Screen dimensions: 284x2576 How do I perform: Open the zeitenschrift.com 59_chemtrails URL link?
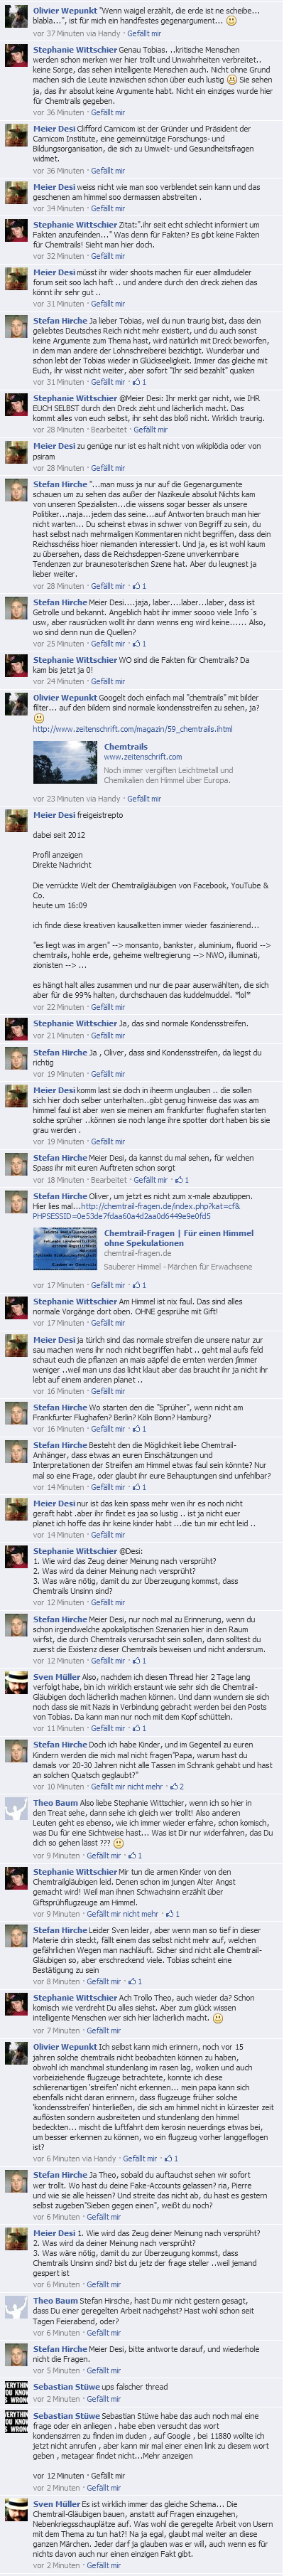[x=132, y=728]
